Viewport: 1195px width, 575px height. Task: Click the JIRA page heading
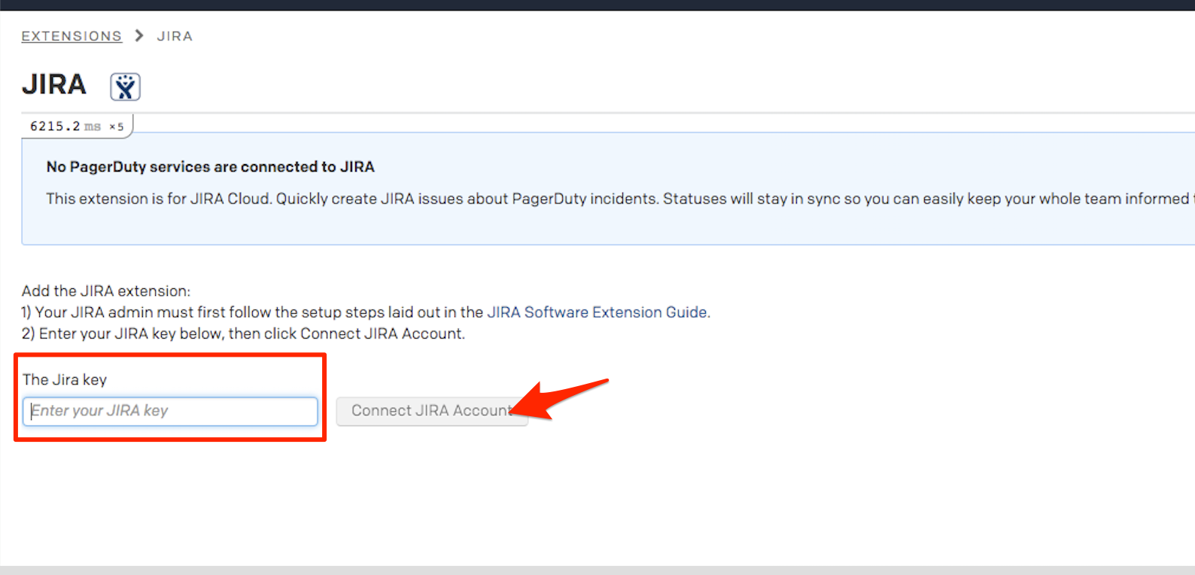tap(54, 84)
